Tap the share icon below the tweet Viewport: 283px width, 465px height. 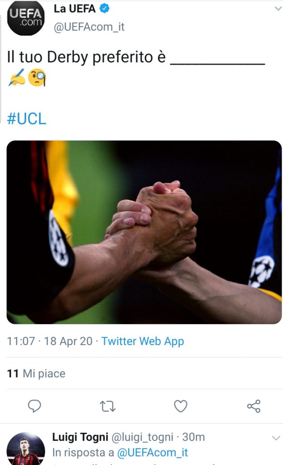pyautogui.click(x=254, y=406)
